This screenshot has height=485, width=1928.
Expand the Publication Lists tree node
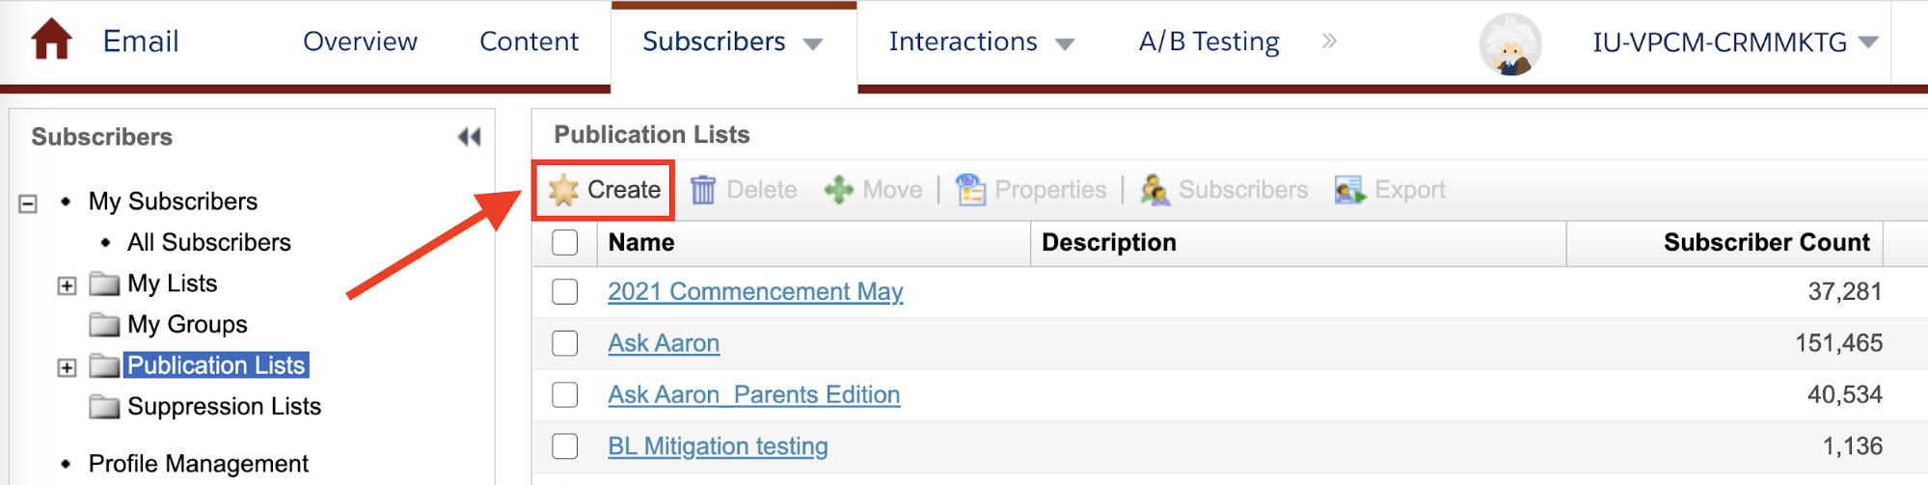(x=67, y=367)
